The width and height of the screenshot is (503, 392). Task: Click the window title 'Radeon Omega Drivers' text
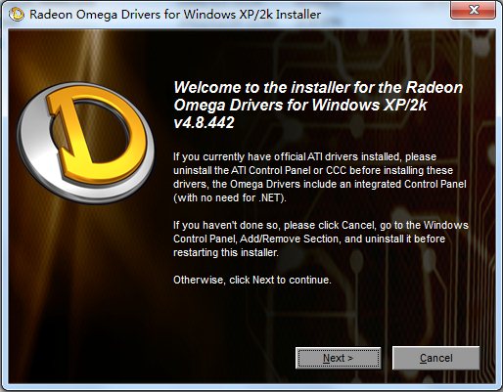coord(175,15)
